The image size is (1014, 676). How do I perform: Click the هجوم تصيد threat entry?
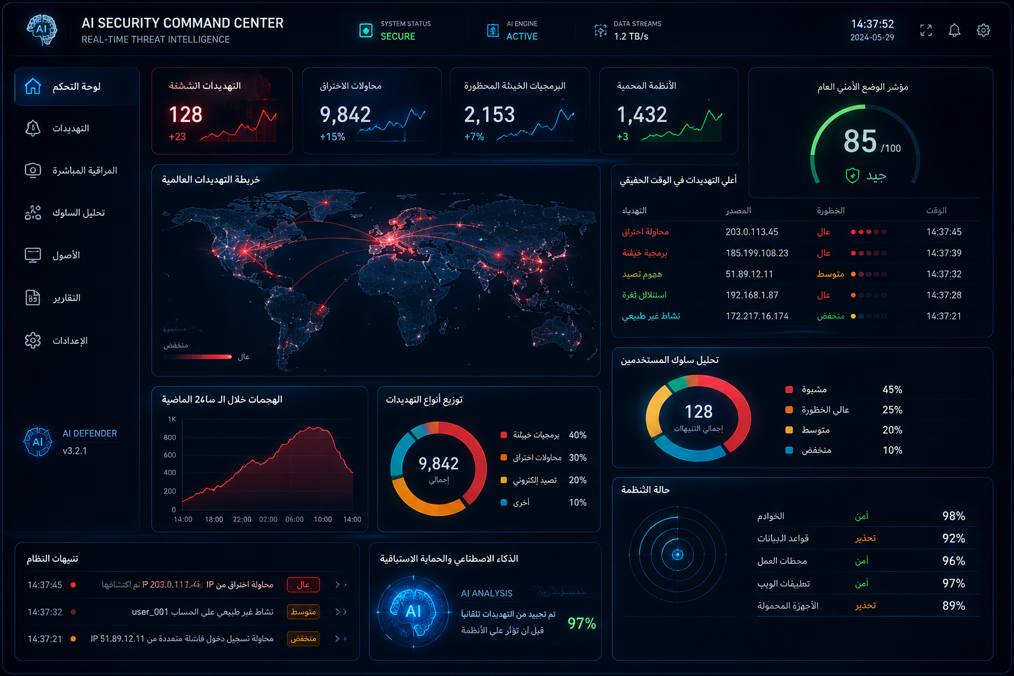642,274
